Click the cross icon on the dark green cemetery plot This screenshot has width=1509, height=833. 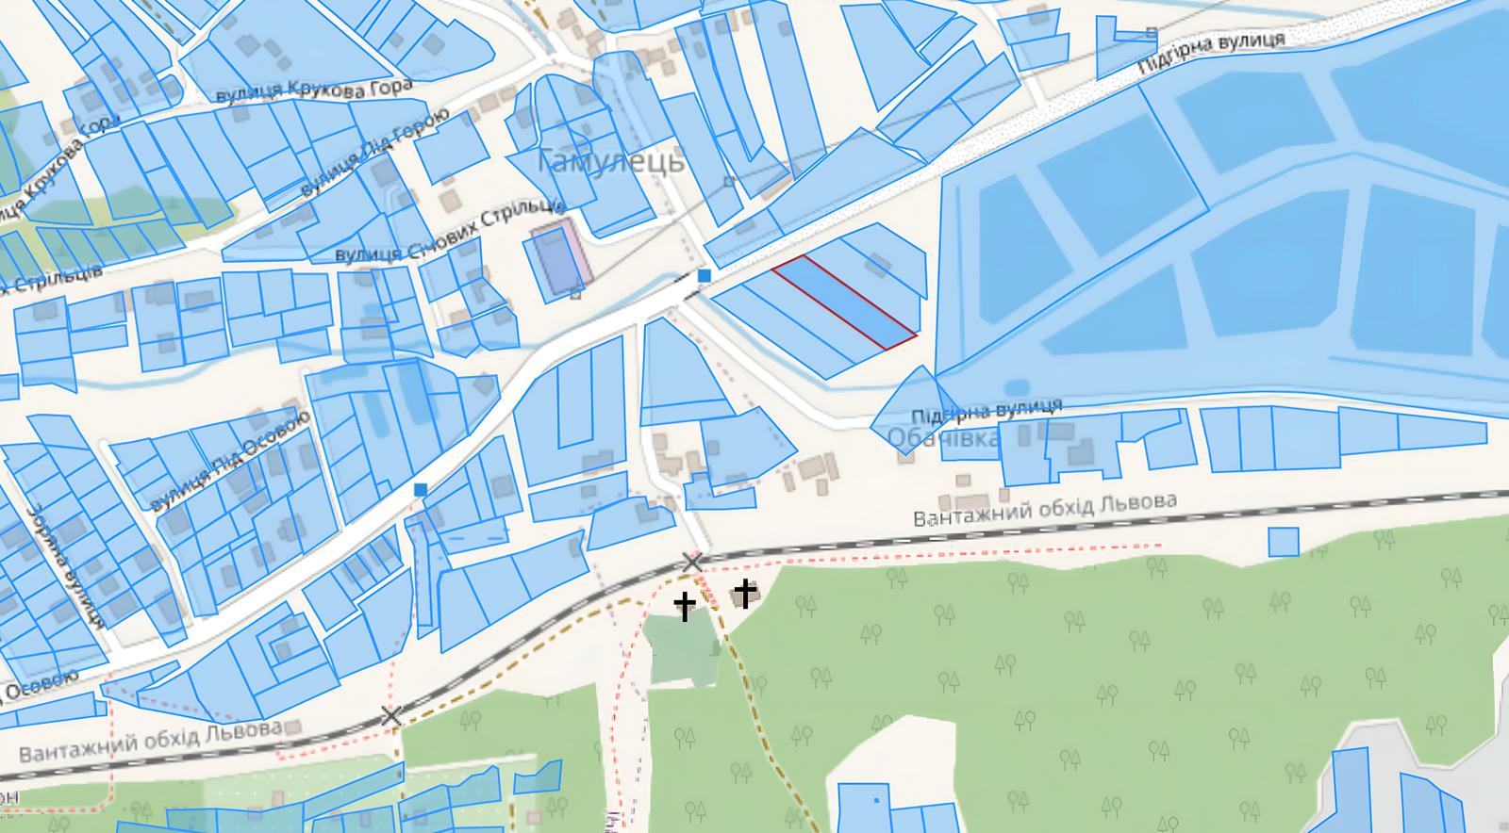coord(685,606)
